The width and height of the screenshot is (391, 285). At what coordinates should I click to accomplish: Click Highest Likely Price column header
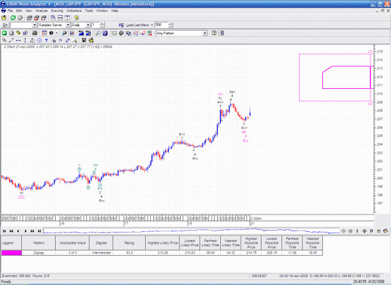click(x=162, y=243)
